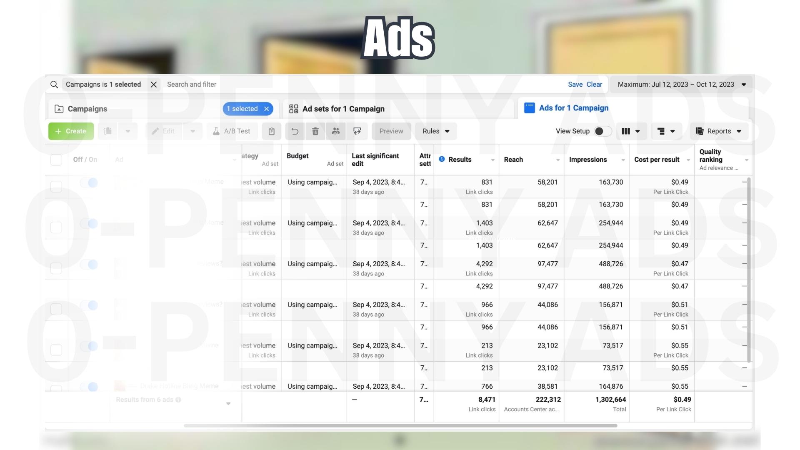The image size is (800, 450).
Task: Turn off the ad with 213 results
Action: (x=89, y=346)
